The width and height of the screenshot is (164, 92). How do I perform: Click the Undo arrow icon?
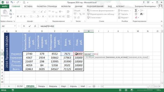point(12,2)
